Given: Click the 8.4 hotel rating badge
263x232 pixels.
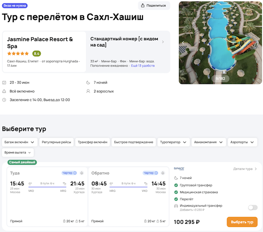Looking at the screenshot, I should pyautogui.click(x=37, y=54).
